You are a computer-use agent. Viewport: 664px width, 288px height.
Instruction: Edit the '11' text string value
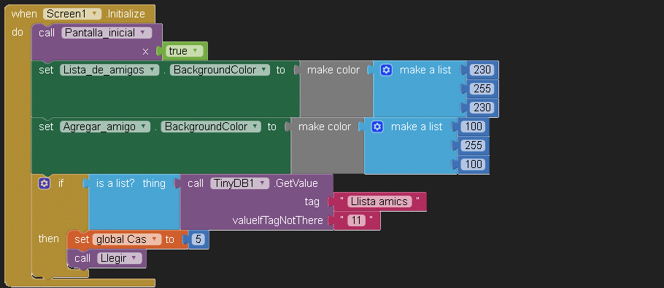pyautogui.click(x=356, y=220)
